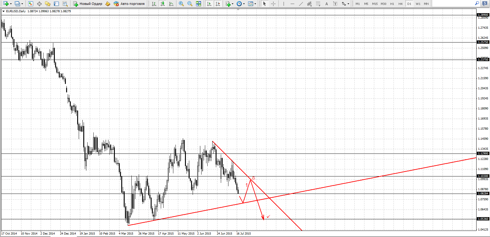This screenshot has width=490, height=237.
Task: Select the Equidistant Channel tool
Action: (310, 4)
